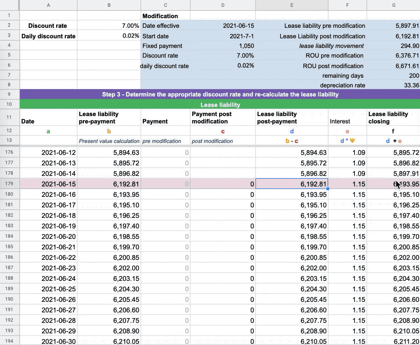Image resolution: width=420 pixels, height=345 pixels.
Task: Select column F header
Action: coord(347,5)
